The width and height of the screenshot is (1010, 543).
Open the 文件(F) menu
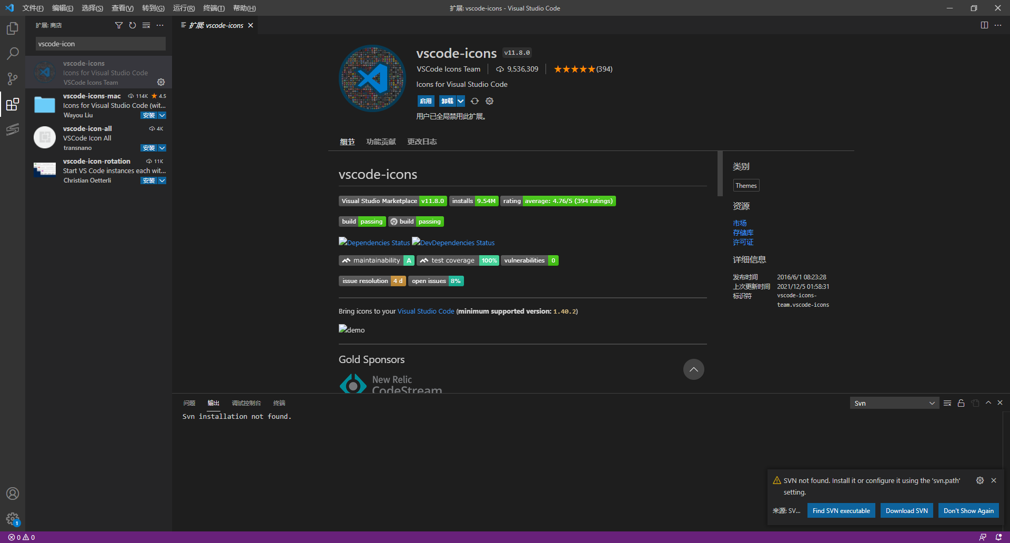point(33,8)
